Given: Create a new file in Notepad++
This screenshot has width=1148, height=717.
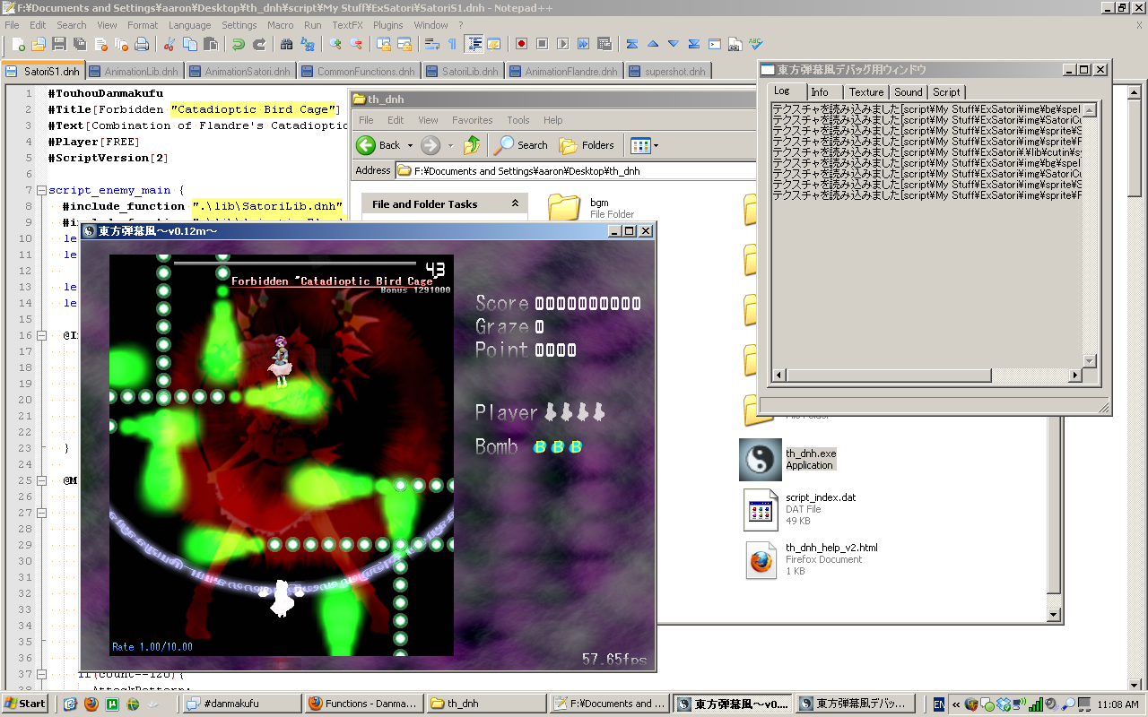Looking at the screenshot, I should pos(17,43).
